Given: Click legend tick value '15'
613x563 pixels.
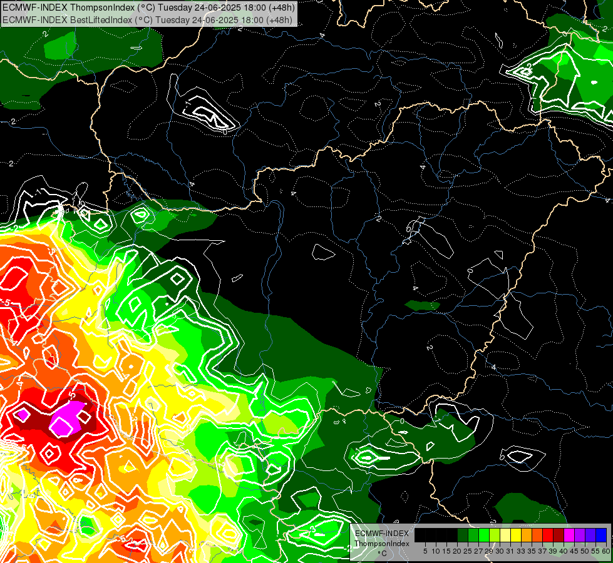Looking at the screenshot, I should pyautogui.click(x=446, y=551).
